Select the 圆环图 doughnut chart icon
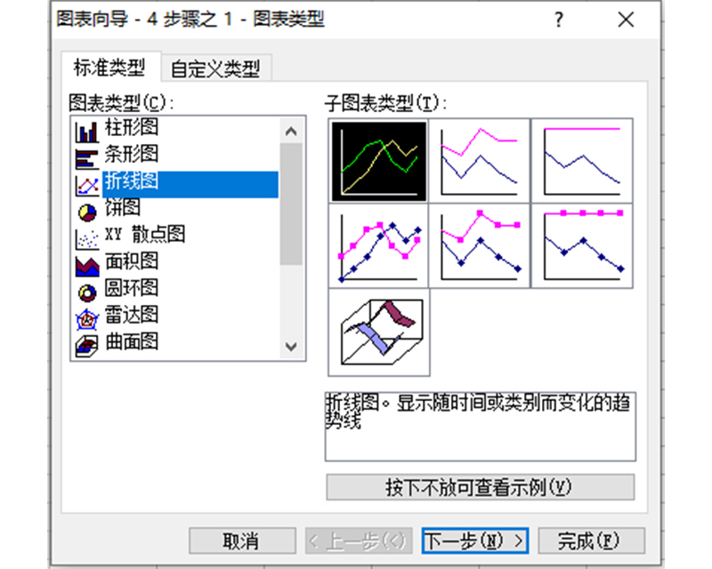 [86, 293]
